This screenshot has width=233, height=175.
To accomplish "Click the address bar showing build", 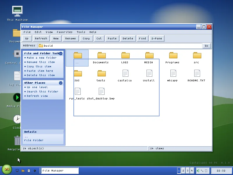I will 120,46.
